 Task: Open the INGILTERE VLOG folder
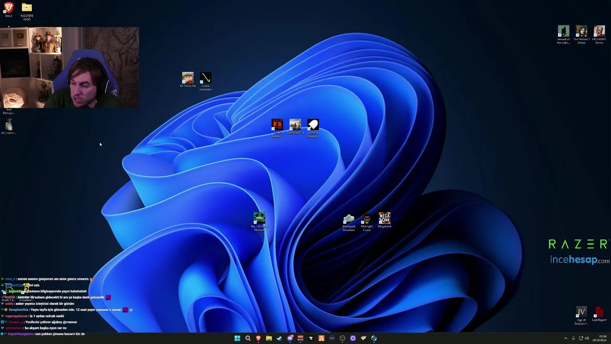tap(27, 11)
